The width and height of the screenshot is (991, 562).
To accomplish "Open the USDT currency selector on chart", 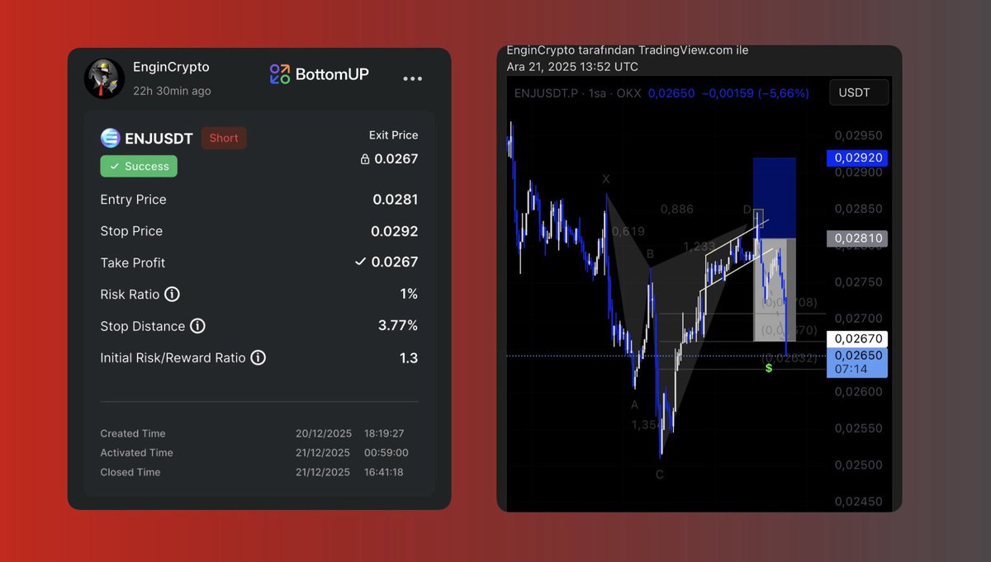I will coord(859,92).
